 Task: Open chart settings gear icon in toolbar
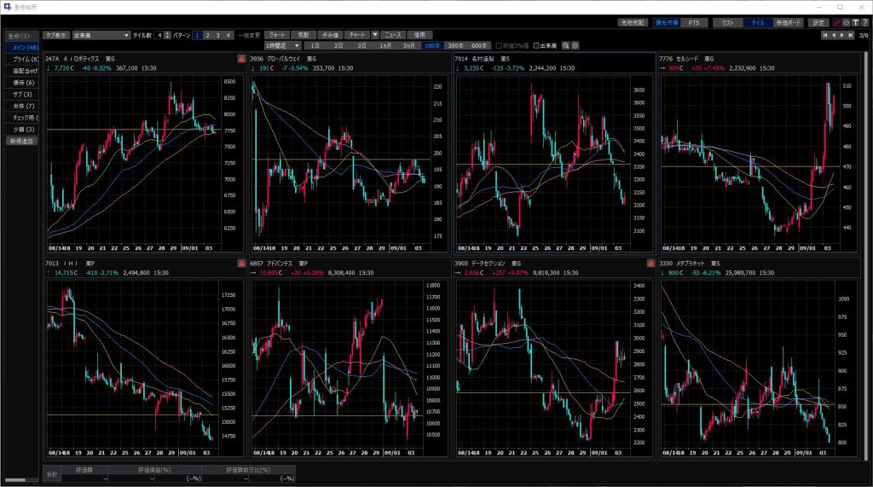(x=575, y=44)
